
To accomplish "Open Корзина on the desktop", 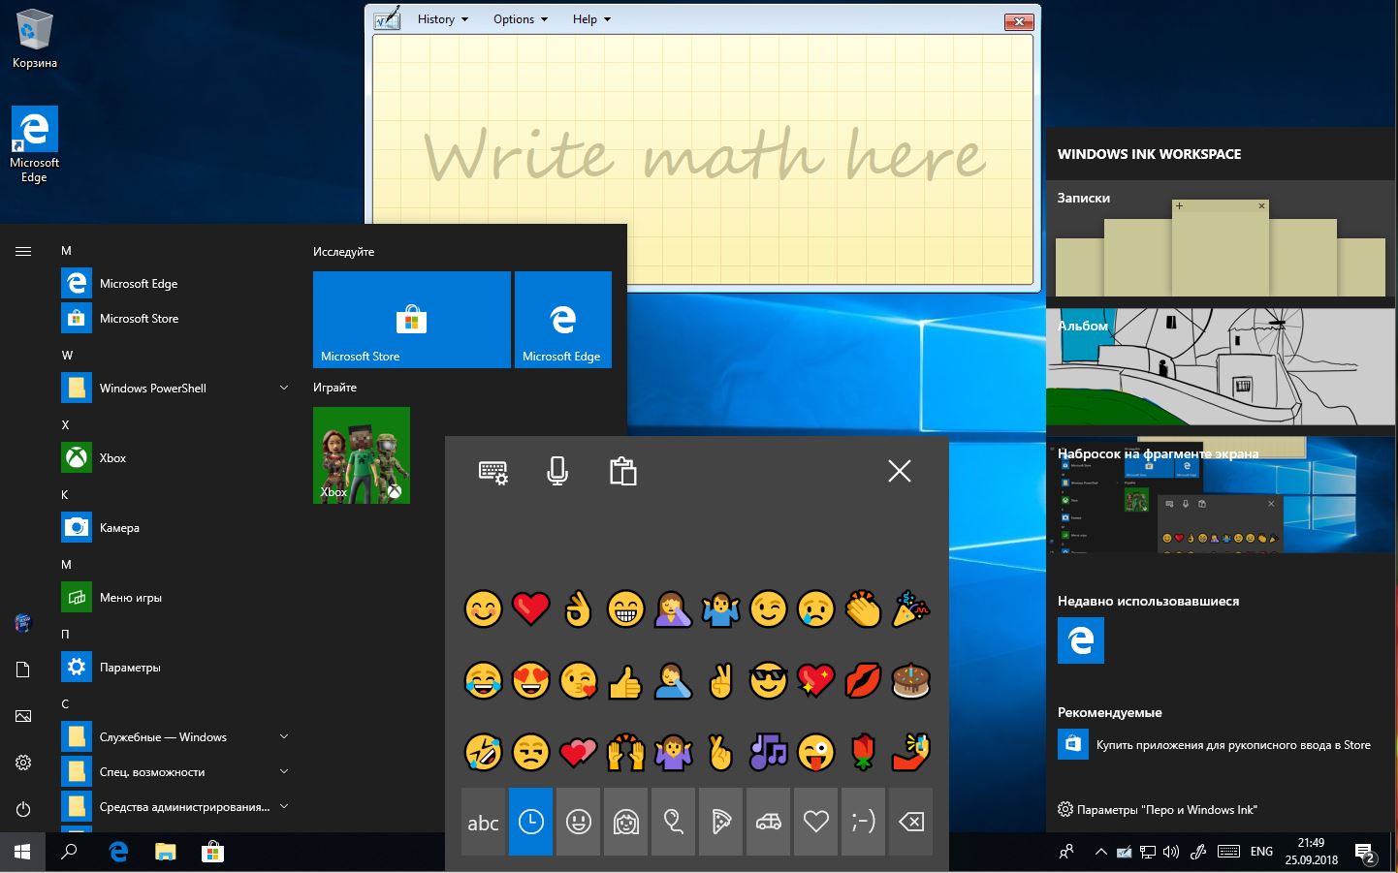I will click(x=34, y=39).
